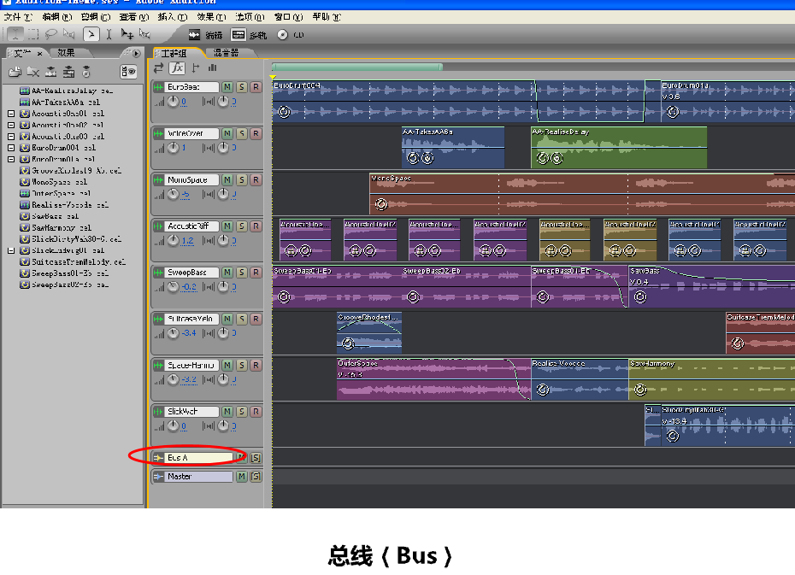Show track effects with the fx icon
795x575 pixels.
pos(177,67)
